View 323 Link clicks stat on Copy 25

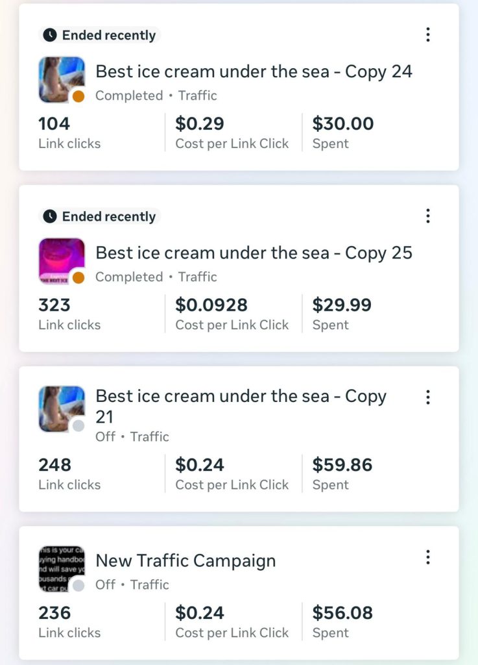(54, 305)
